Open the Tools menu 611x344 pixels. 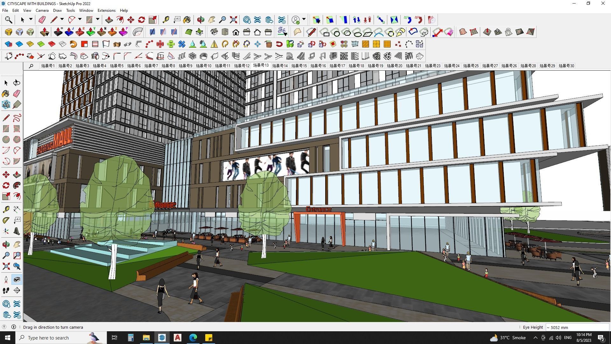click(x=70, y=10)
